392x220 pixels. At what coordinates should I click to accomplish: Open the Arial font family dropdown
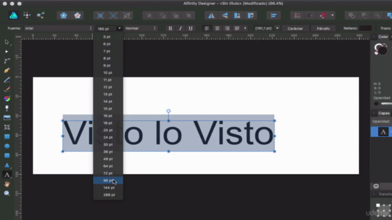[59, 29]
